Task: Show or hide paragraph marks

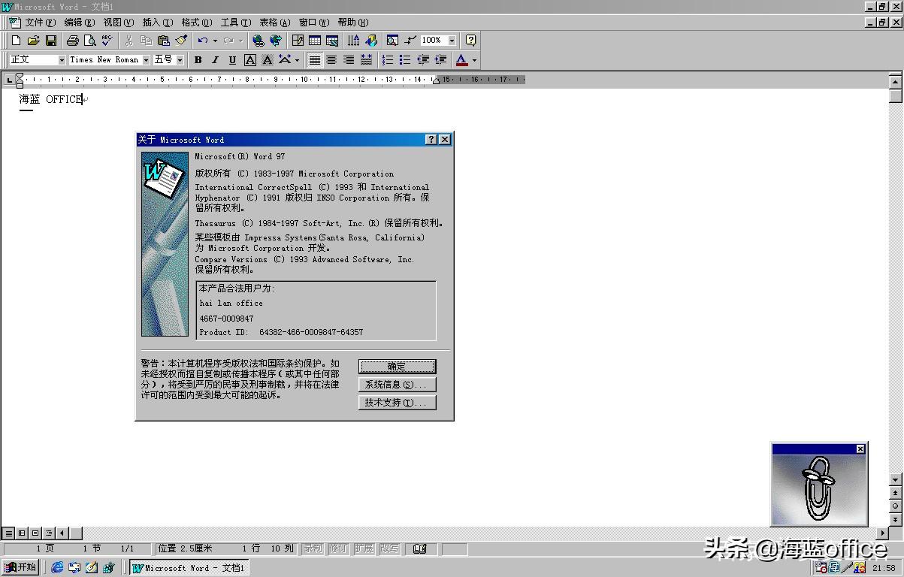Action: pyautogui.click(x=410, y=41)
